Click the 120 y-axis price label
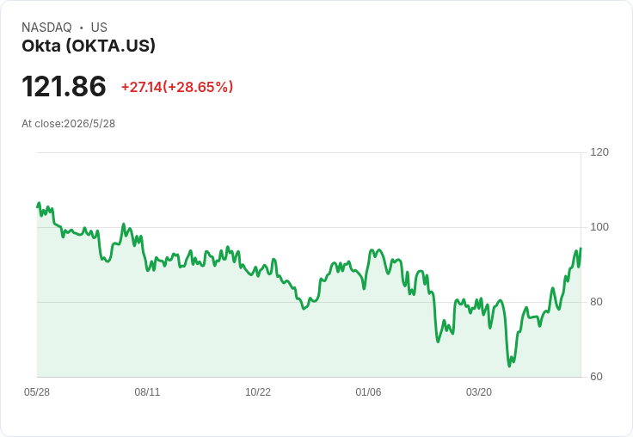The height and width of the screenshot is (437, 633). (x=599, y=152)
